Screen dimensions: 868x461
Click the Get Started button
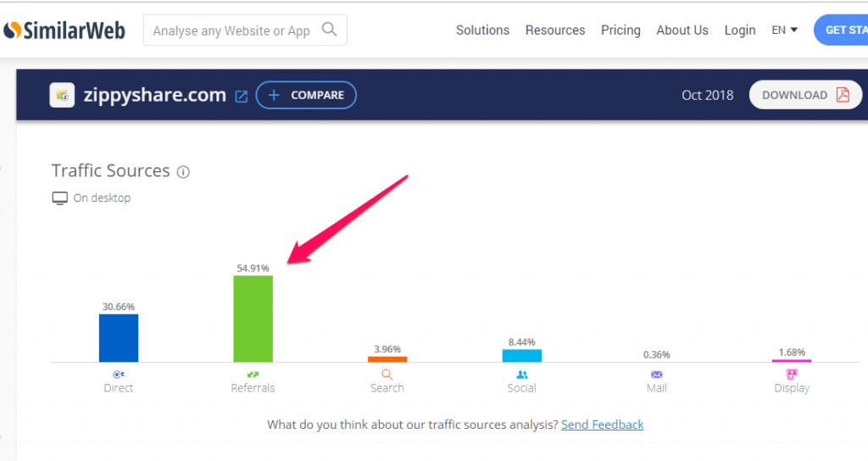pos(841,30)
